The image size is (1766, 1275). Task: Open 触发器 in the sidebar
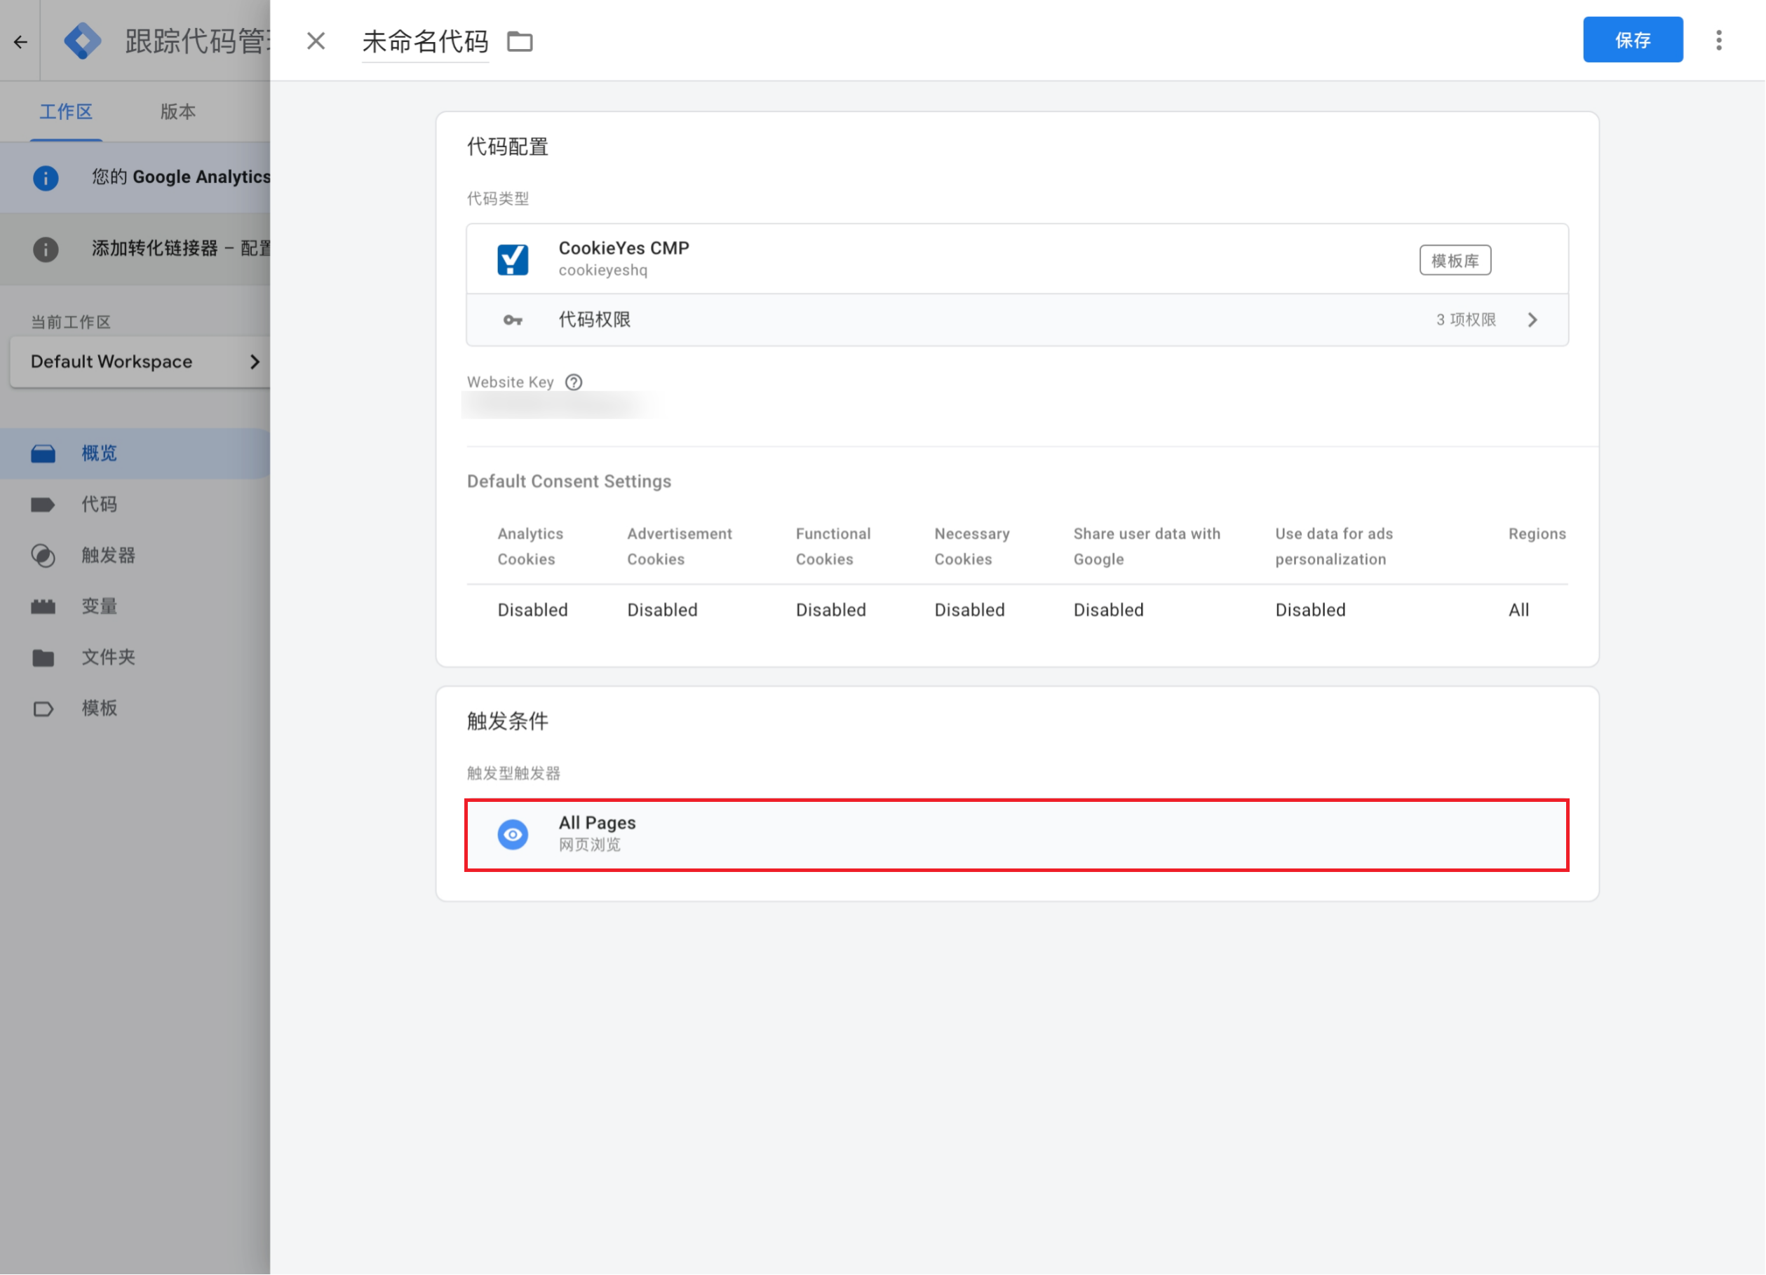107,555
